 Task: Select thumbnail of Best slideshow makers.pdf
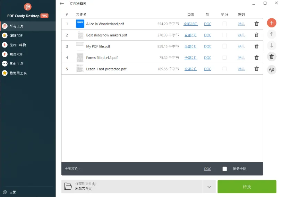click(80, 35)
